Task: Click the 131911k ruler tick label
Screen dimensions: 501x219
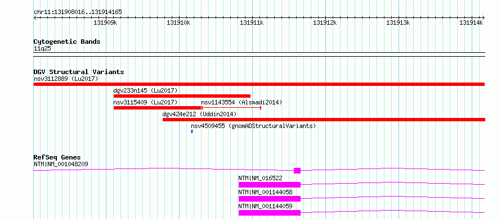Action: (x=252, y=22)
